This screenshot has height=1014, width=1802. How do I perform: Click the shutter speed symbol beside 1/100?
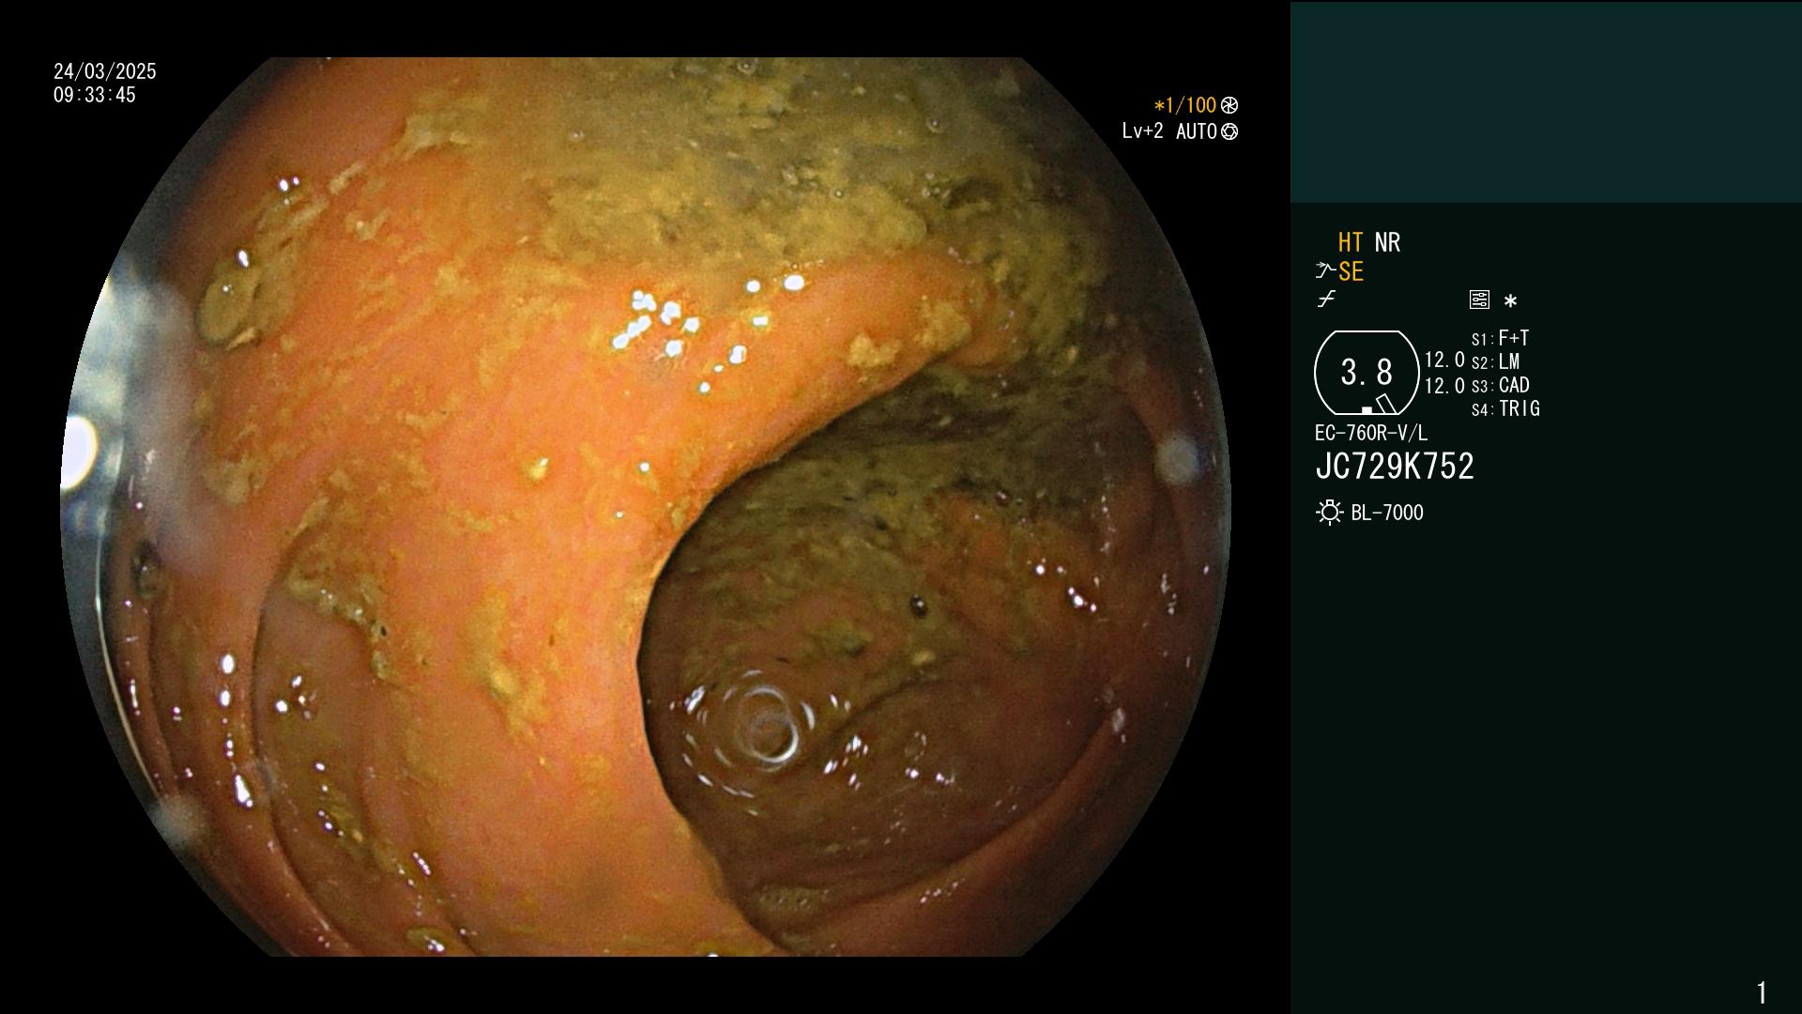[x=1229, y=105]
